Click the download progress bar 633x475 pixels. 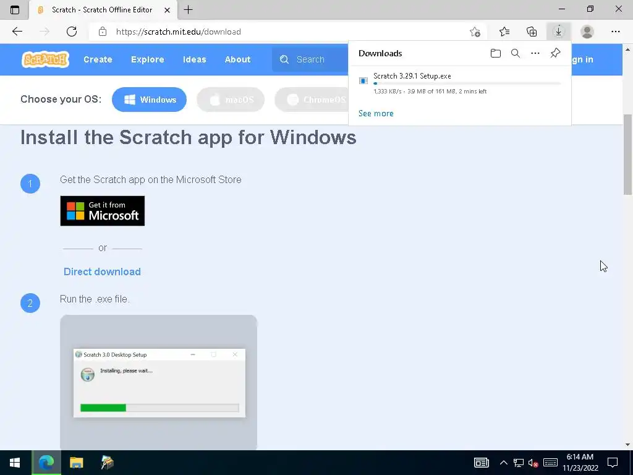[467, 83]
